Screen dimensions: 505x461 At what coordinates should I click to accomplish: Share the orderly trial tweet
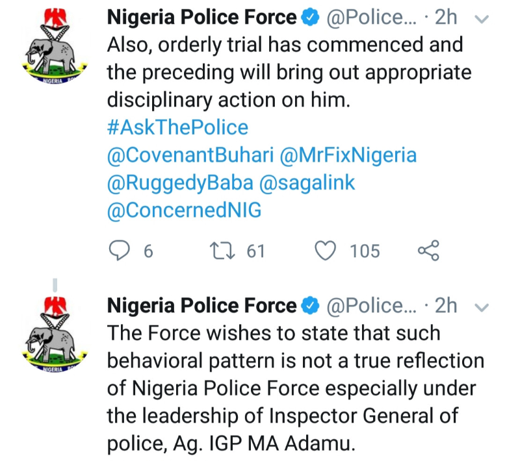tap(427, 250)
